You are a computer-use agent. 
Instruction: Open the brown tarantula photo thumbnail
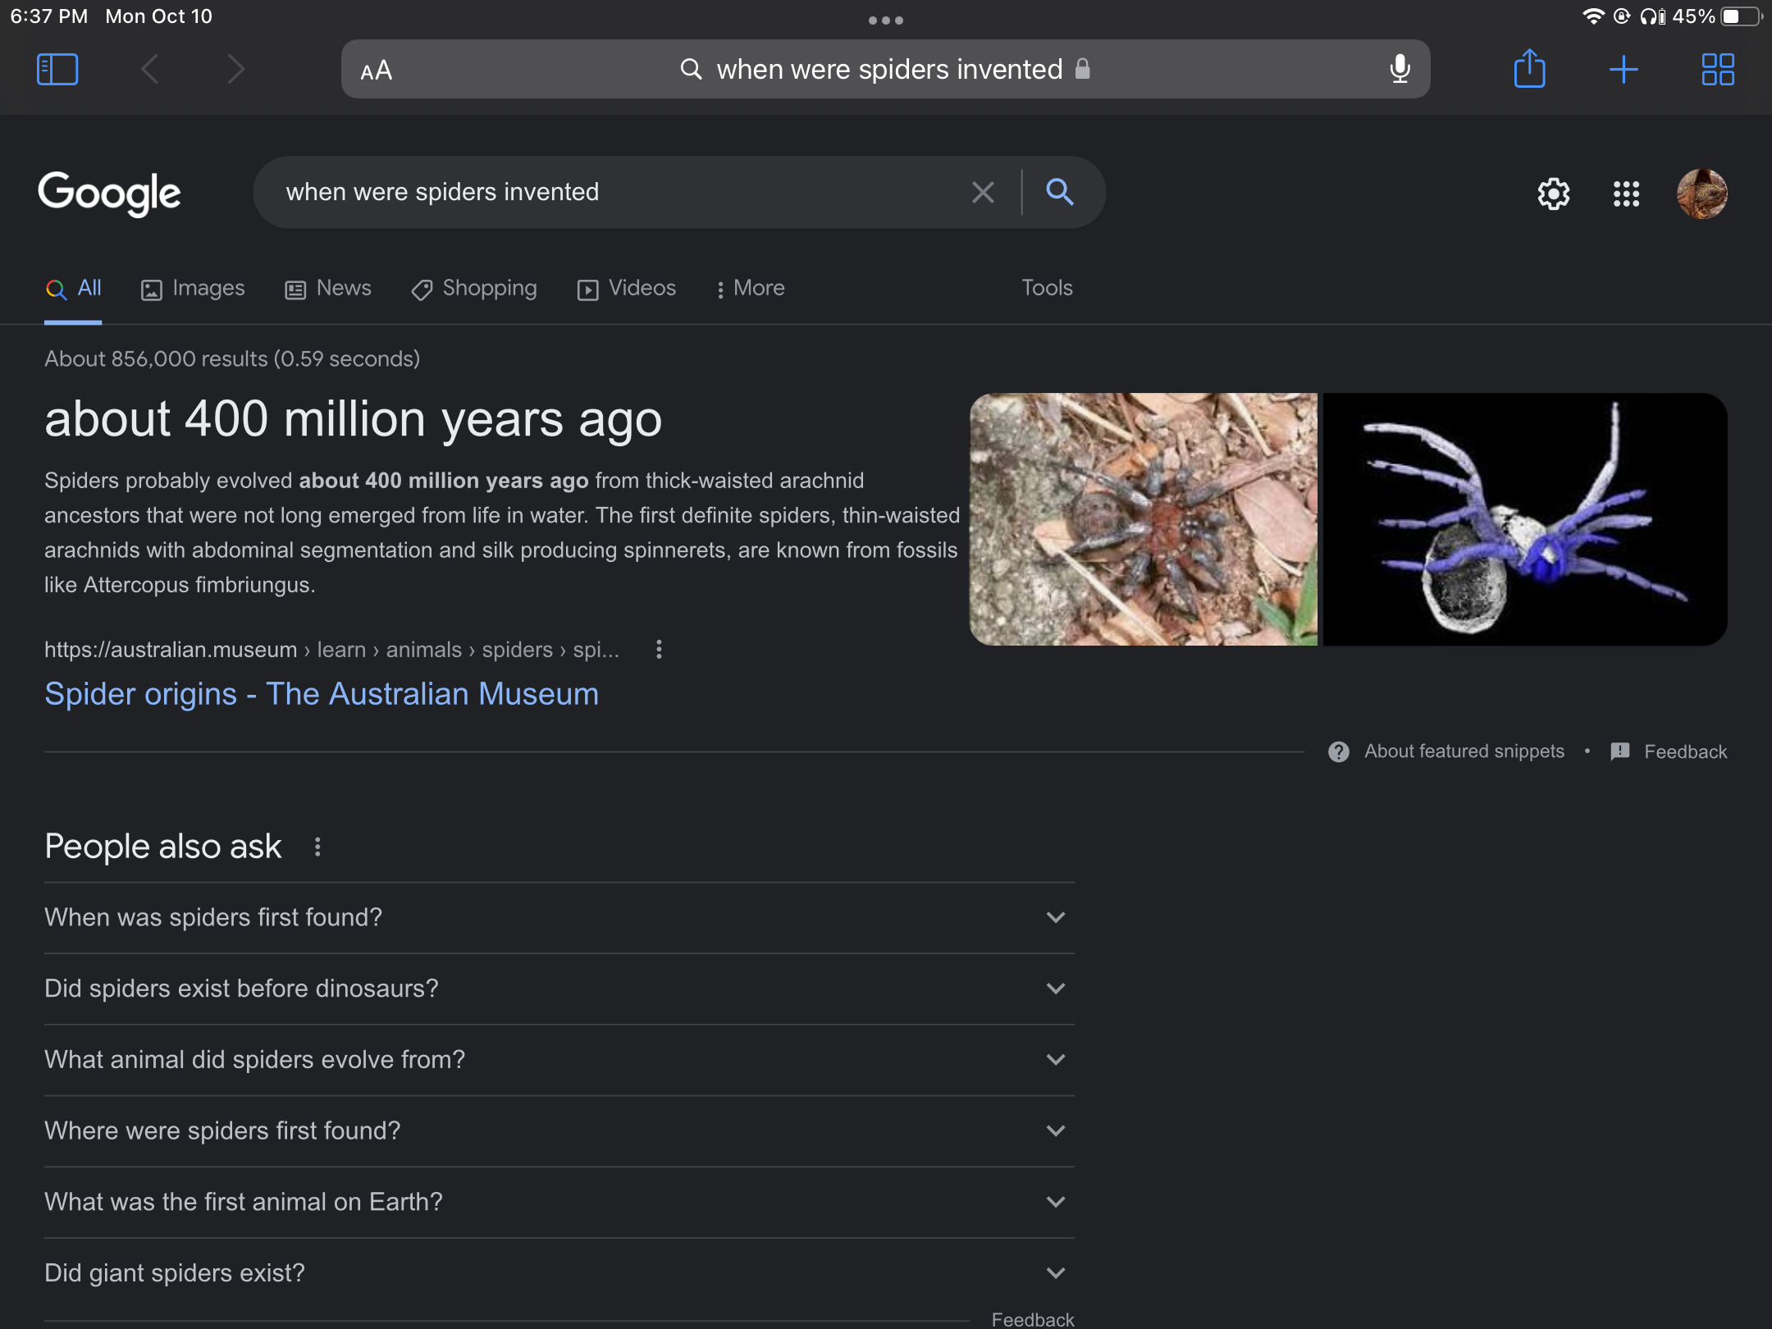tap(1144, 519)
